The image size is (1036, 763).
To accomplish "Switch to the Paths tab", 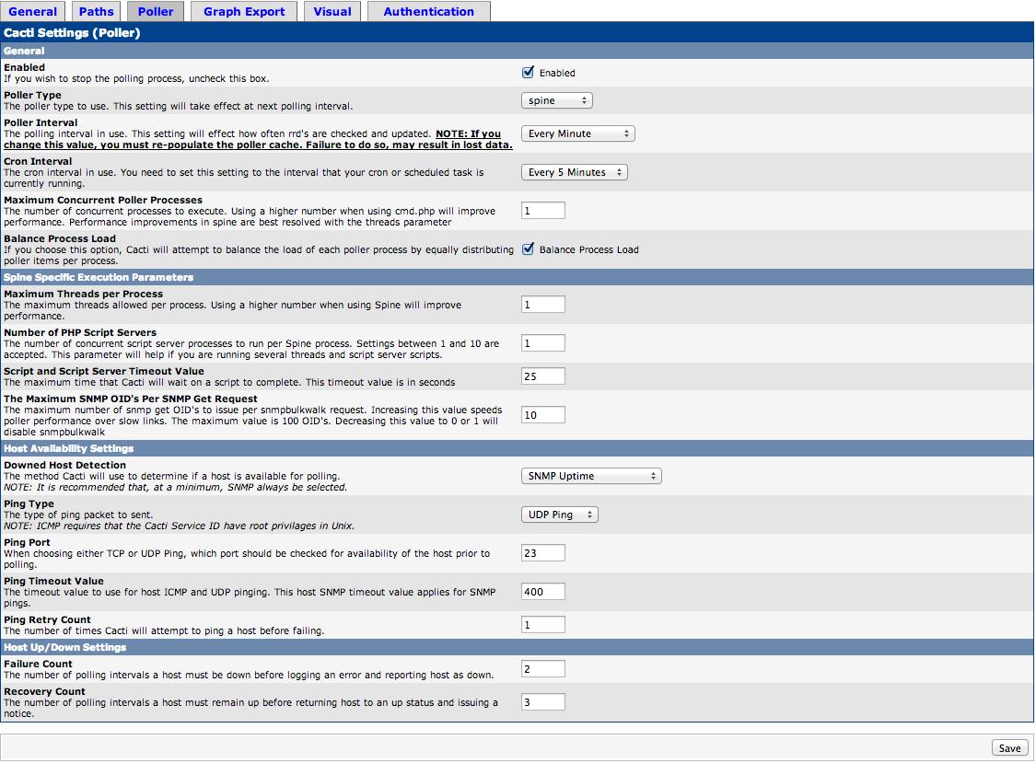I will click(96, 11).
